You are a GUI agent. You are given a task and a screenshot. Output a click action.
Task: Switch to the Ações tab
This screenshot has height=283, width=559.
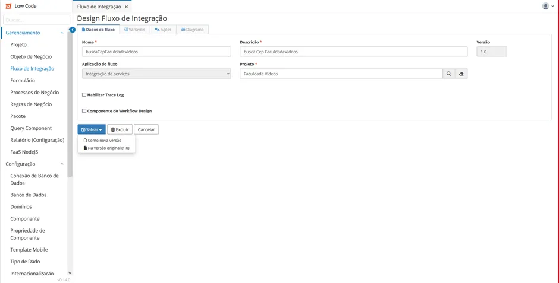[x=164, y=30]
